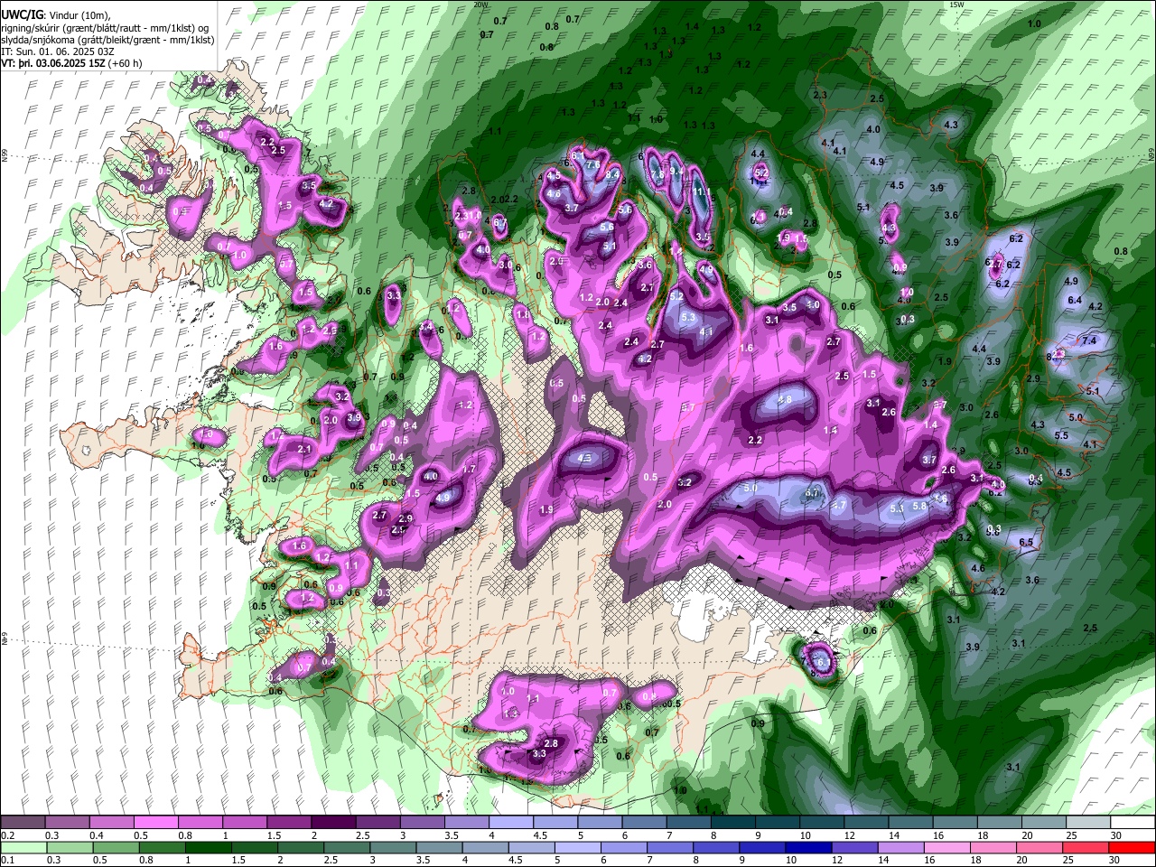
Task: Click the 5.5 value on the map
Action: 1061,435
